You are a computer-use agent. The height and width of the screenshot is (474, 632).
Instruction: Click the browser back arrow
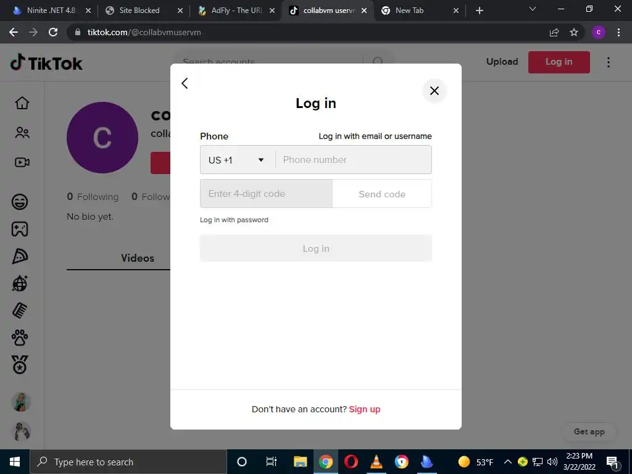pyautogui.click(x=14, y=32)
